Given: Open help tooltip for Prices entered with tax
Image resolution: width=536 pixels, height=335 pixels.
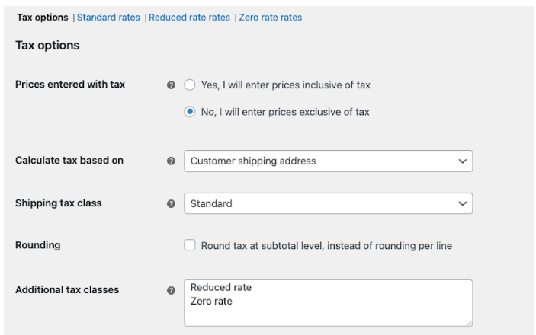Looking at the screenshot, I should (171, 85).
